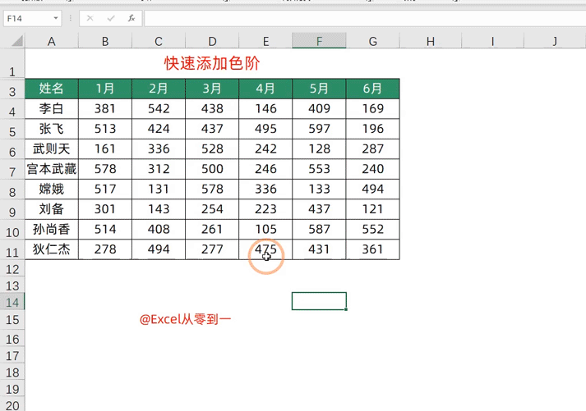This screenshot has width=586, height=411.
Task: Click cell with value 246
Action: tap(265, 169)
